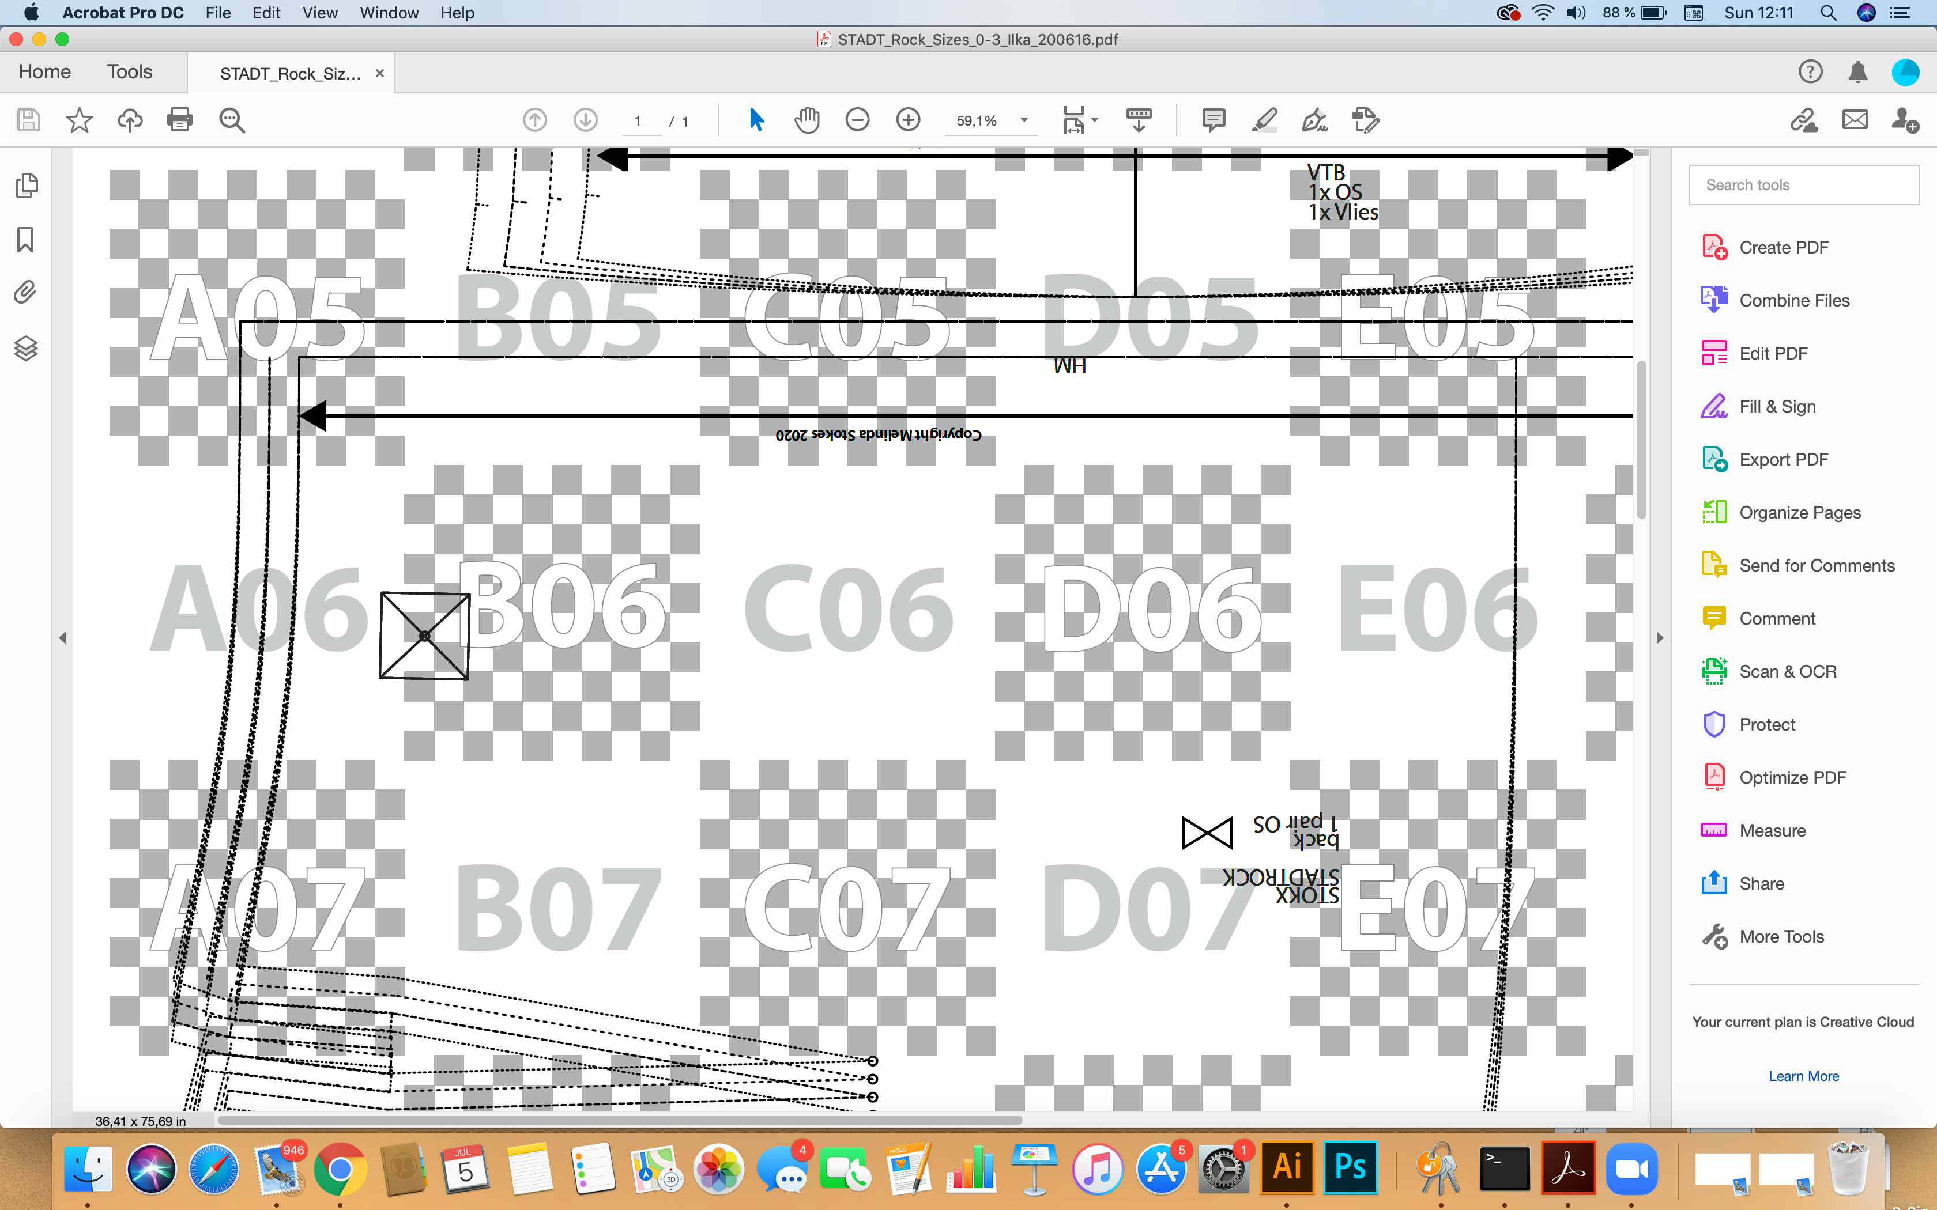Click the Print file icon

click(x=179, y=121)
